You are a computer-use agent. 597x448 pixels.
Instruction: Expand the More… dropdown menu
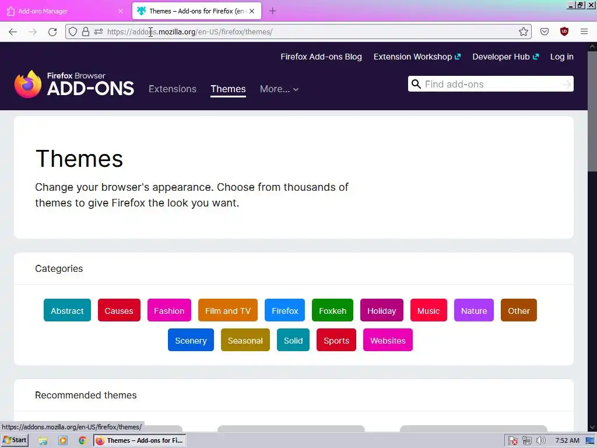279,89
